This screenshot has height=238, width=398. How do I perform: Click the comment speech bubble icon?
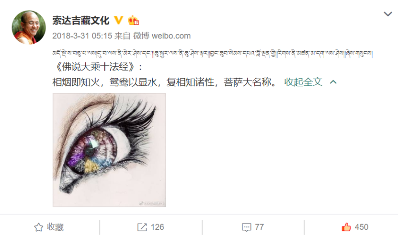click(247, 227)
